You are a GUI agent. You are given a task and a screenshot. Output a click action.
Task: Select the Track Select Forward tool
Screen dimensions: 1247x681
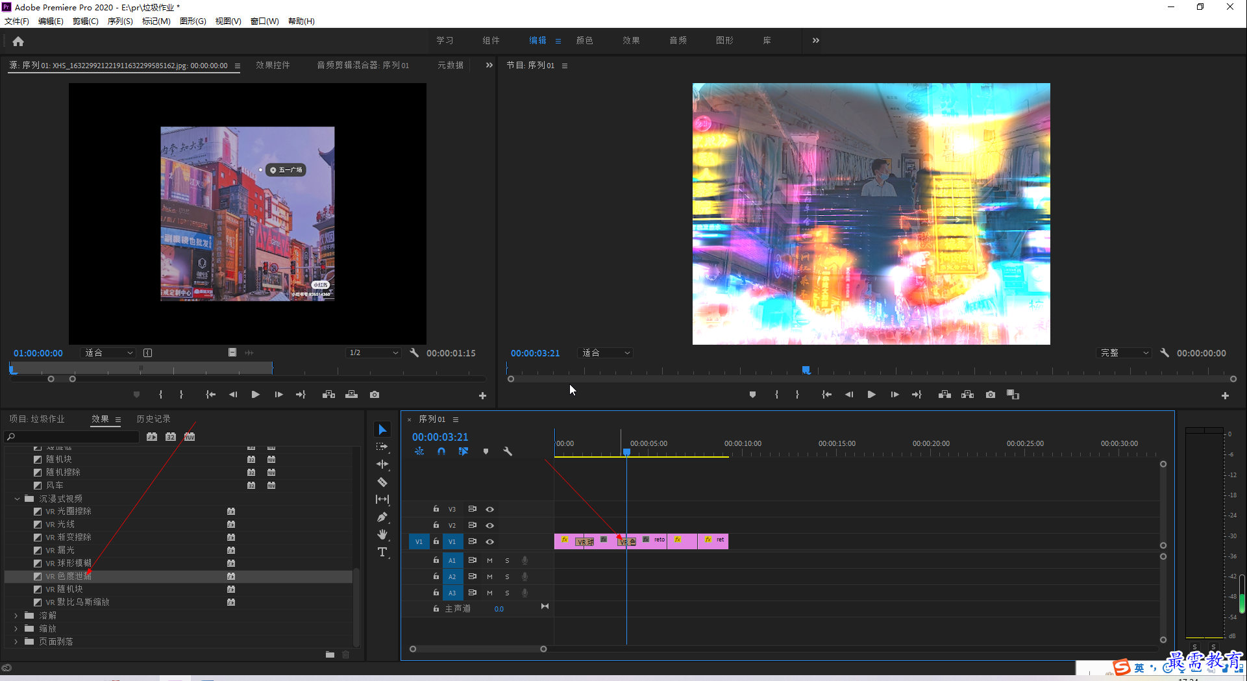[x=382, y=447]
